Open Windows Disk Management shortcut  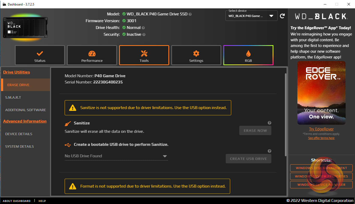(321, 168)
